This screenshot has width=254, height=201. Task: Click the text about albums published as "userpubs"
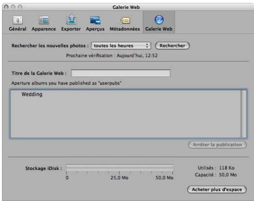click(x=67, y=83)
